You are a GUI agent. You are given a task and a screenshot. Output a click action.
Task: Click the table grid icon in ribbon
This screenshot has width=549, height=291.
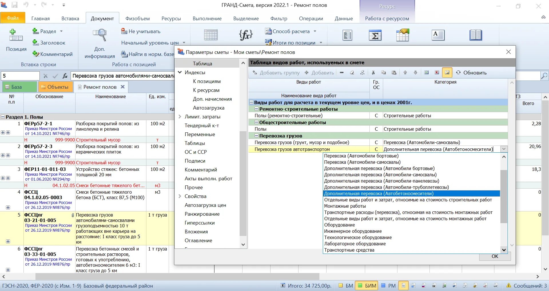[211, 35]
